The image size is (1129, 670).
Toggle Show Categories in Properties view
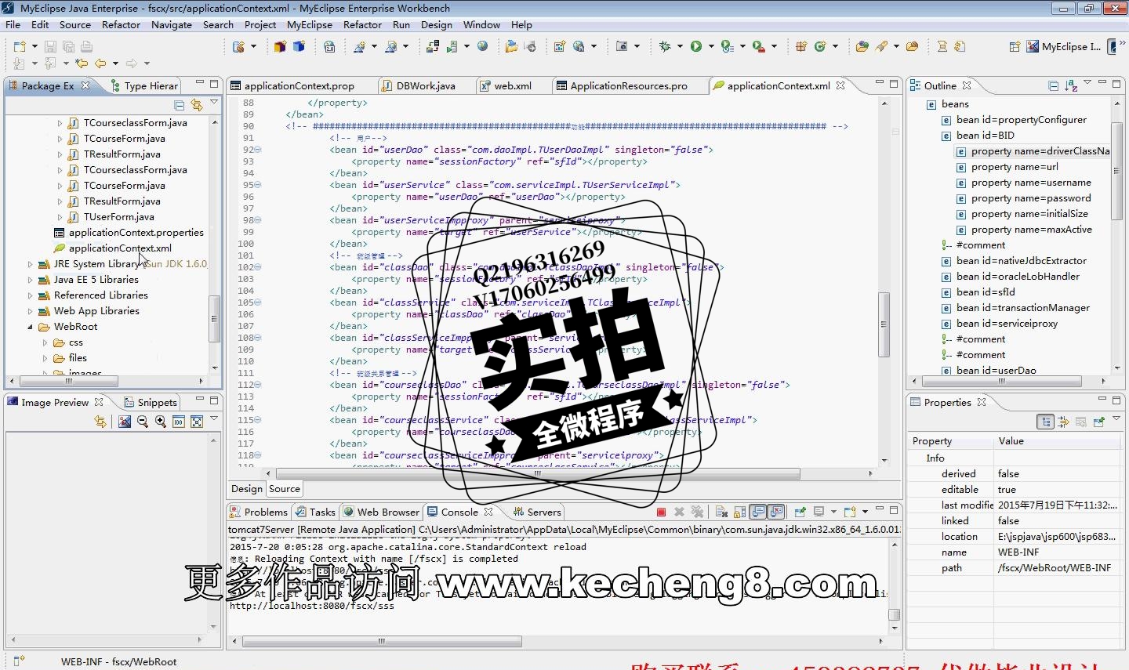[1045, 422]
